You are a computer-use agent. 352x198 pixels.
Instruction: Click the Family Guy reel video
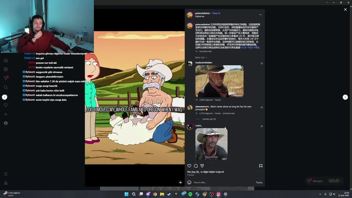pyautogui.click(x=135, y=98)
